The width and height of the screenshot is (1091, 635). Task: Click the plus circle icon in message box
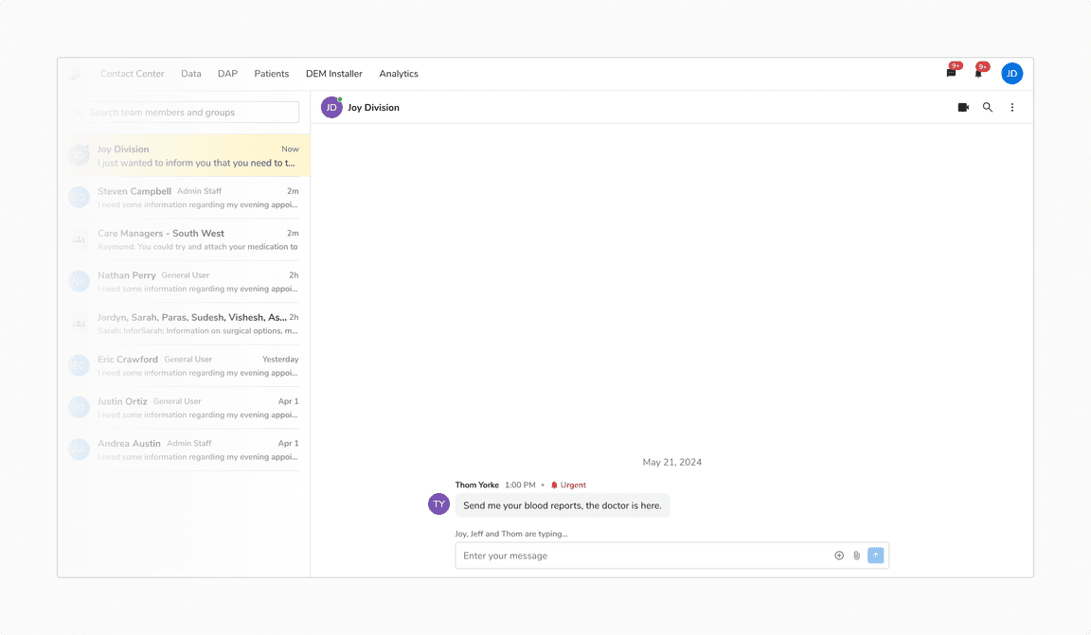point(839,556)
